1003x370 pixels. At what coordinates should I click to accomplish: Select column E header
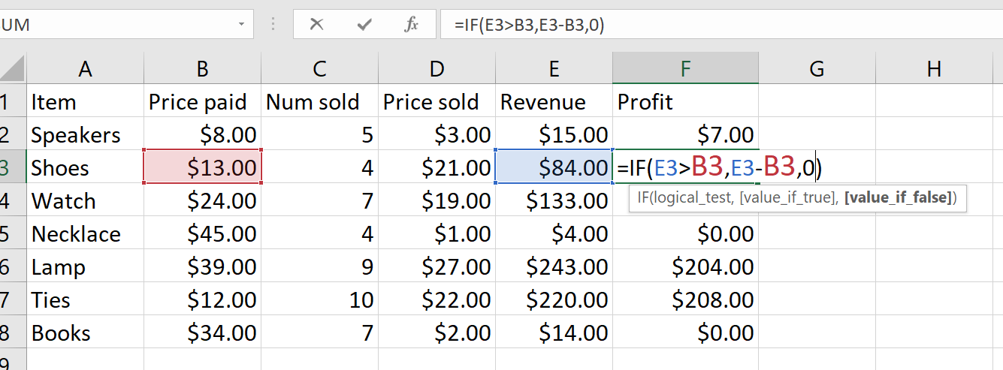point(554,69)
